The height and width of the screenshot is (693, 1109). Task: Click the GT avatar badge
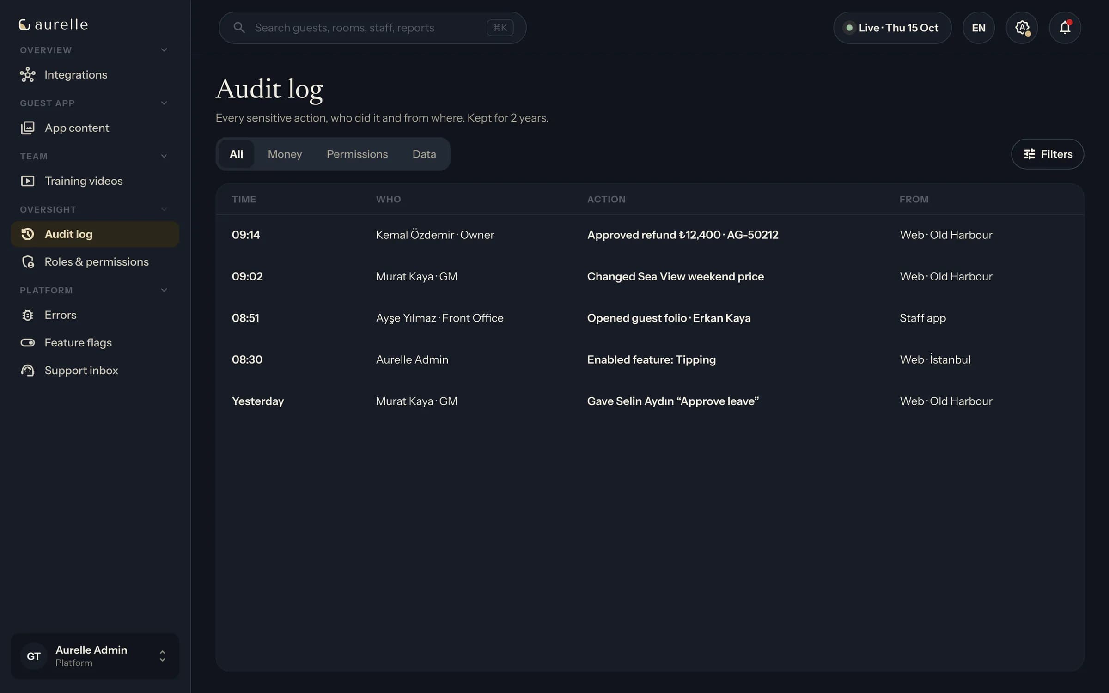pos(34,656)
